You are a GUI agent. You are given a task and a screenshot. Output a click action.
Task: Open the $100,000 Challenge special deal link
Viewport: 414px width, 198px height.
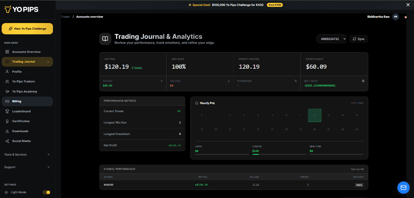(238, 5)
